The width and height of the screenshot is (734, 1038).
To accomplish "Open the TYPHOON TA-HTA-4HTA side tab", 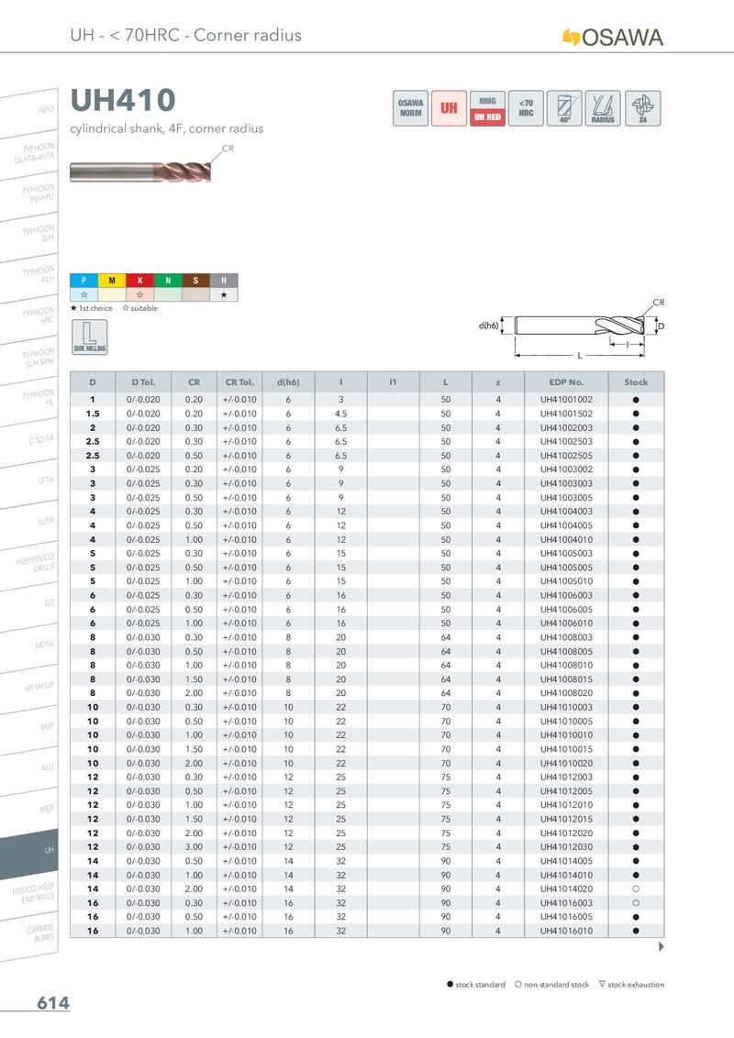I will (29, 154).
